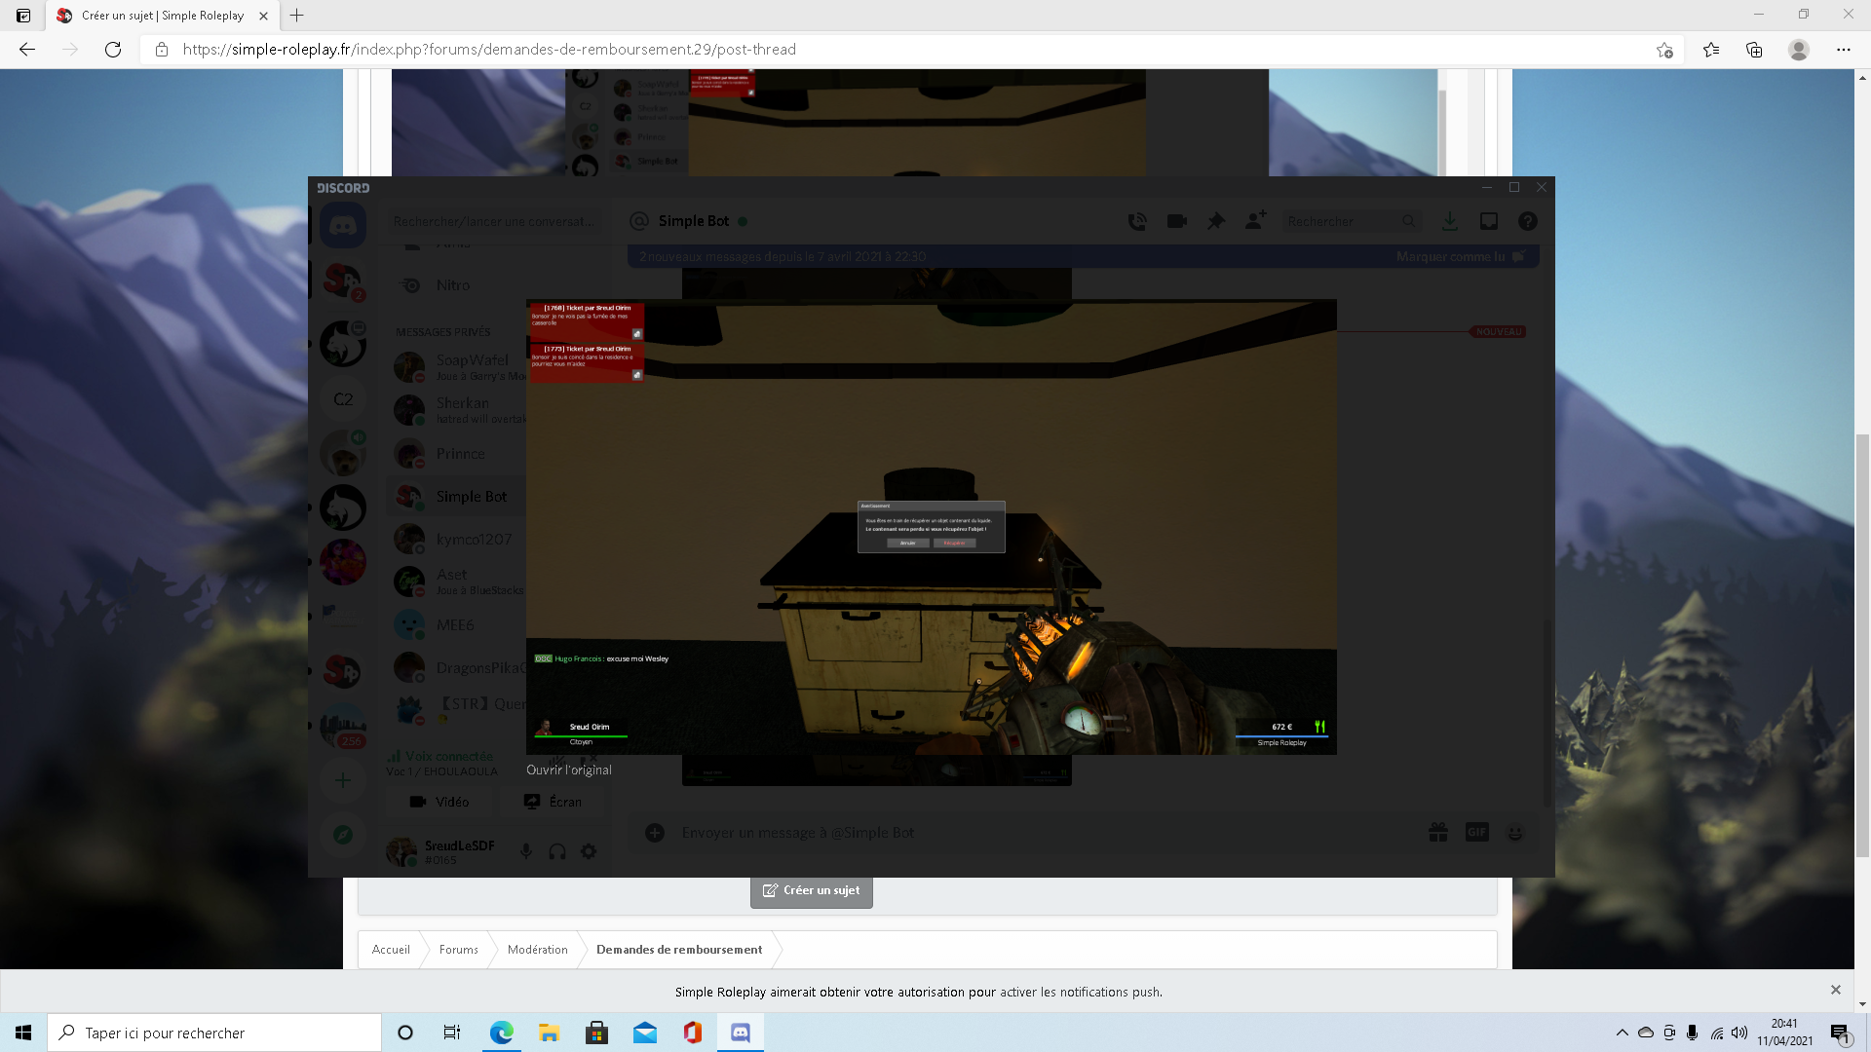Go to Modération breadcrumb
The width and height of the screenshot is (1871, 1052).
pyautogui.click(x=537, y=950)
